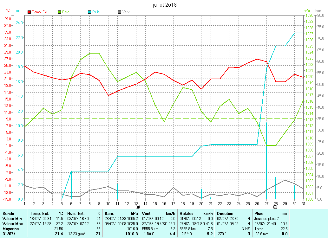Click the green Baro. legend square
This screenshot has height=238, width=328.
click(59, 12)
